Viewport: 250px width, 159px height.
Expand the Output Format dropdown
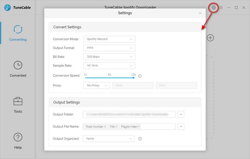click(109, 48)
